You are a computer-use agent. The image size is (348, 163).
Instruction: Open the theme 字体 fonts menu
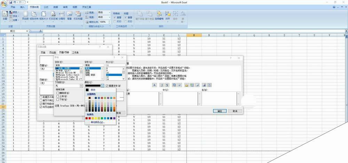point(14,16)
